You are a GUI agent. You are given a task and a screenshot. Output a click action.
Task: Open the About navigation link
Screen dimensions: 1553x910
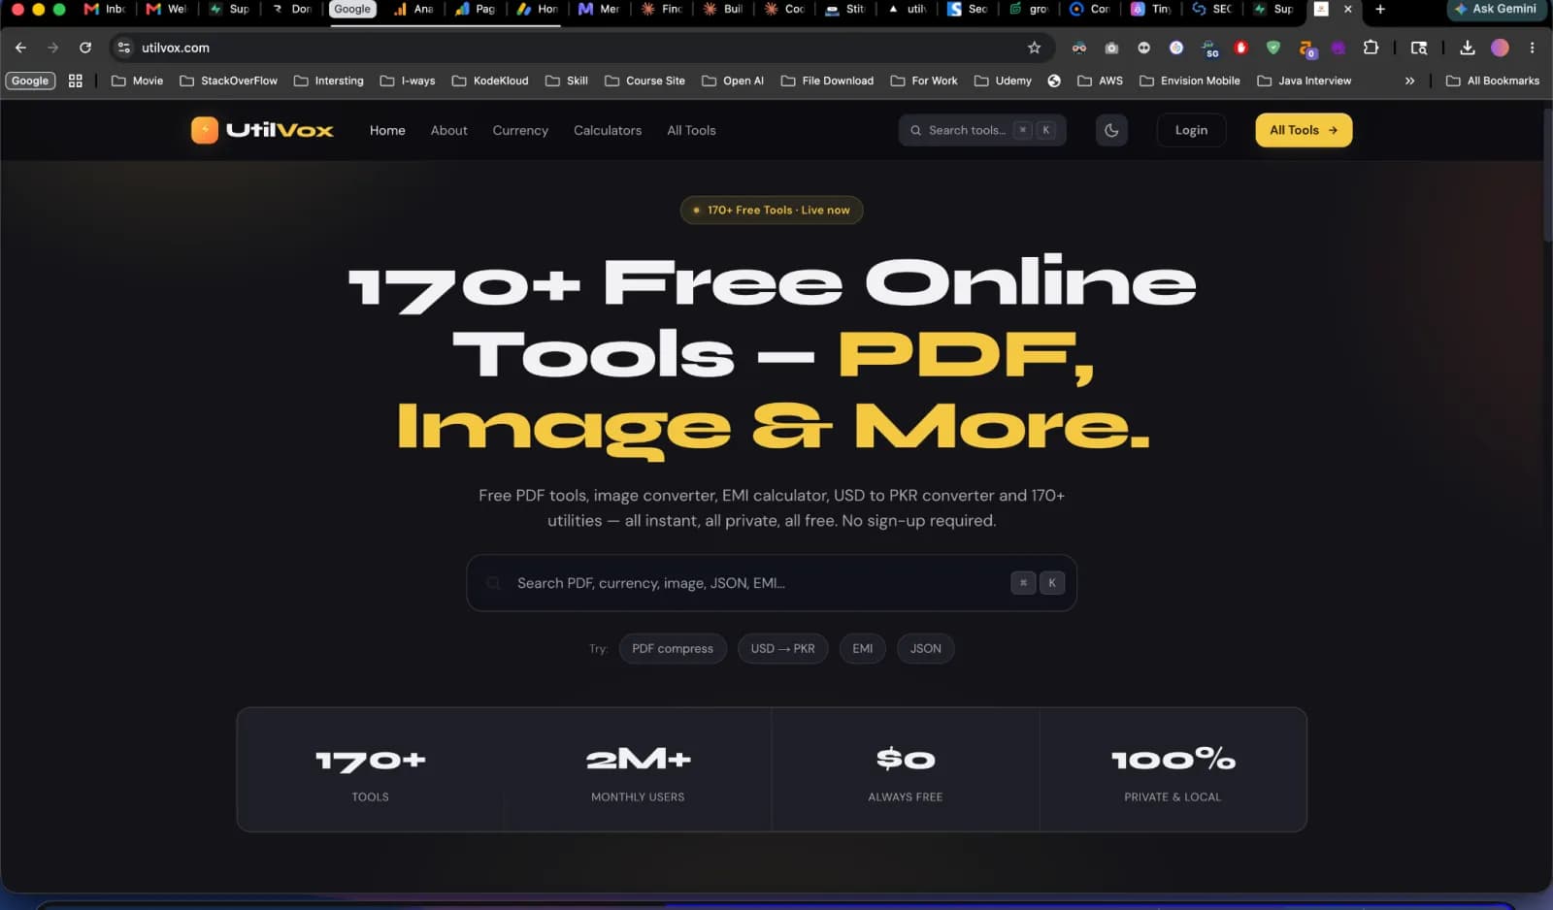click(448, 130)
